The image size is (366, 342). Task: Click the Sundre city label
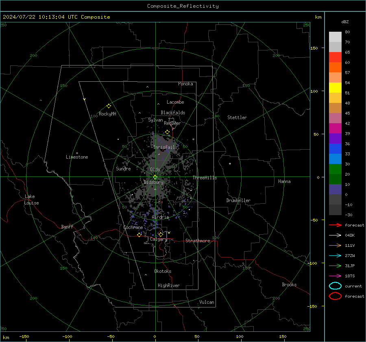click(124, 168)
